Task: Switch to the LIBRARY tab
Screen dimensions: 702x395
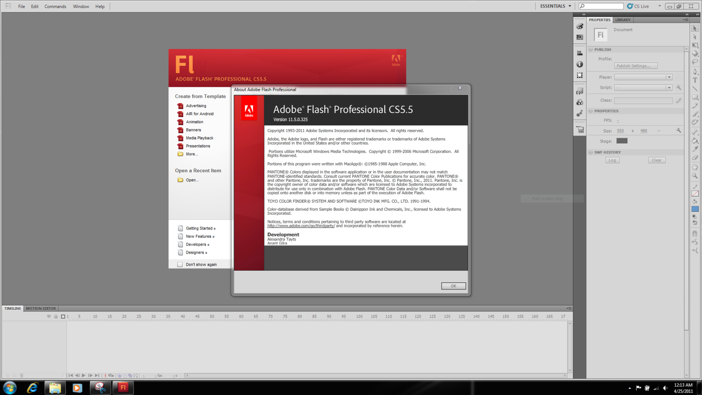Action: click(x=623, y=20)
